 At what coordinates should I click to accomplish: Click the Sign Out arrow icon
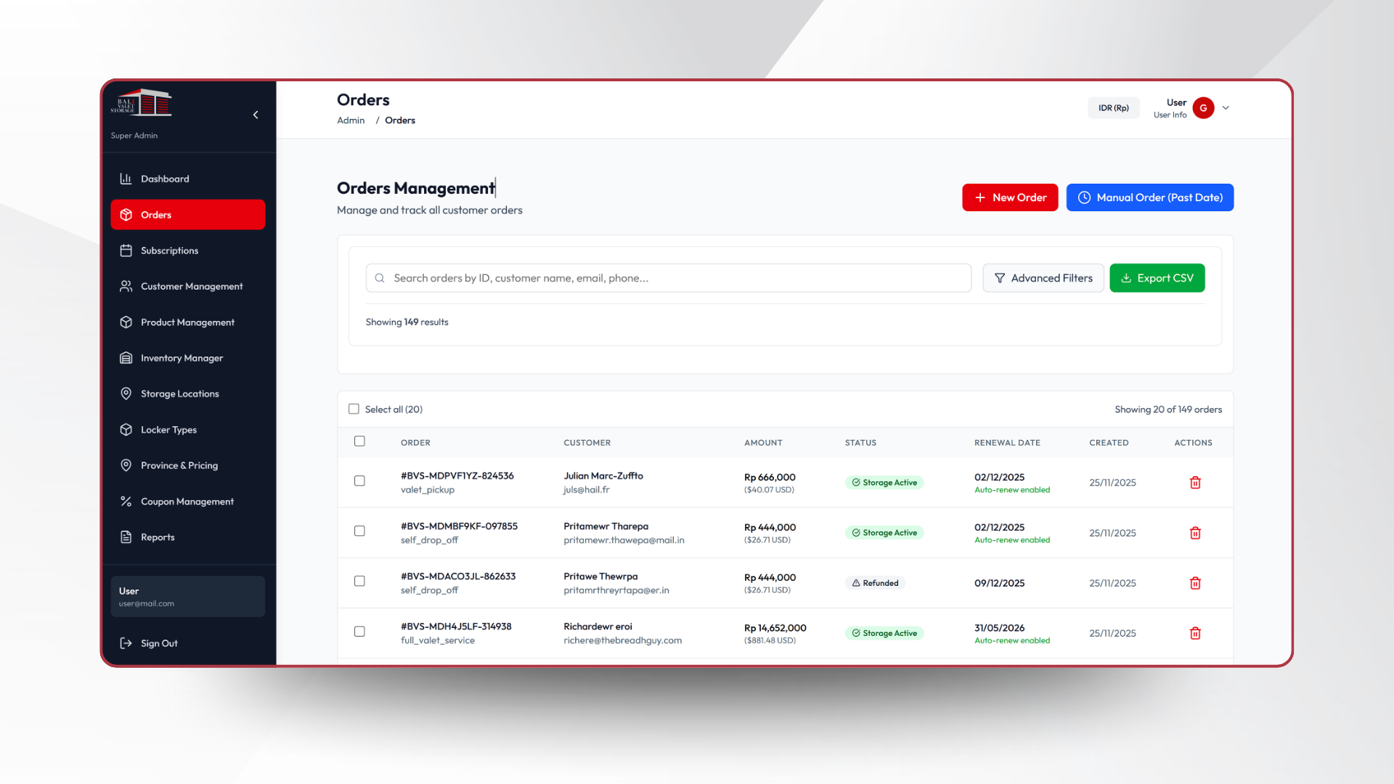(126, 643)
